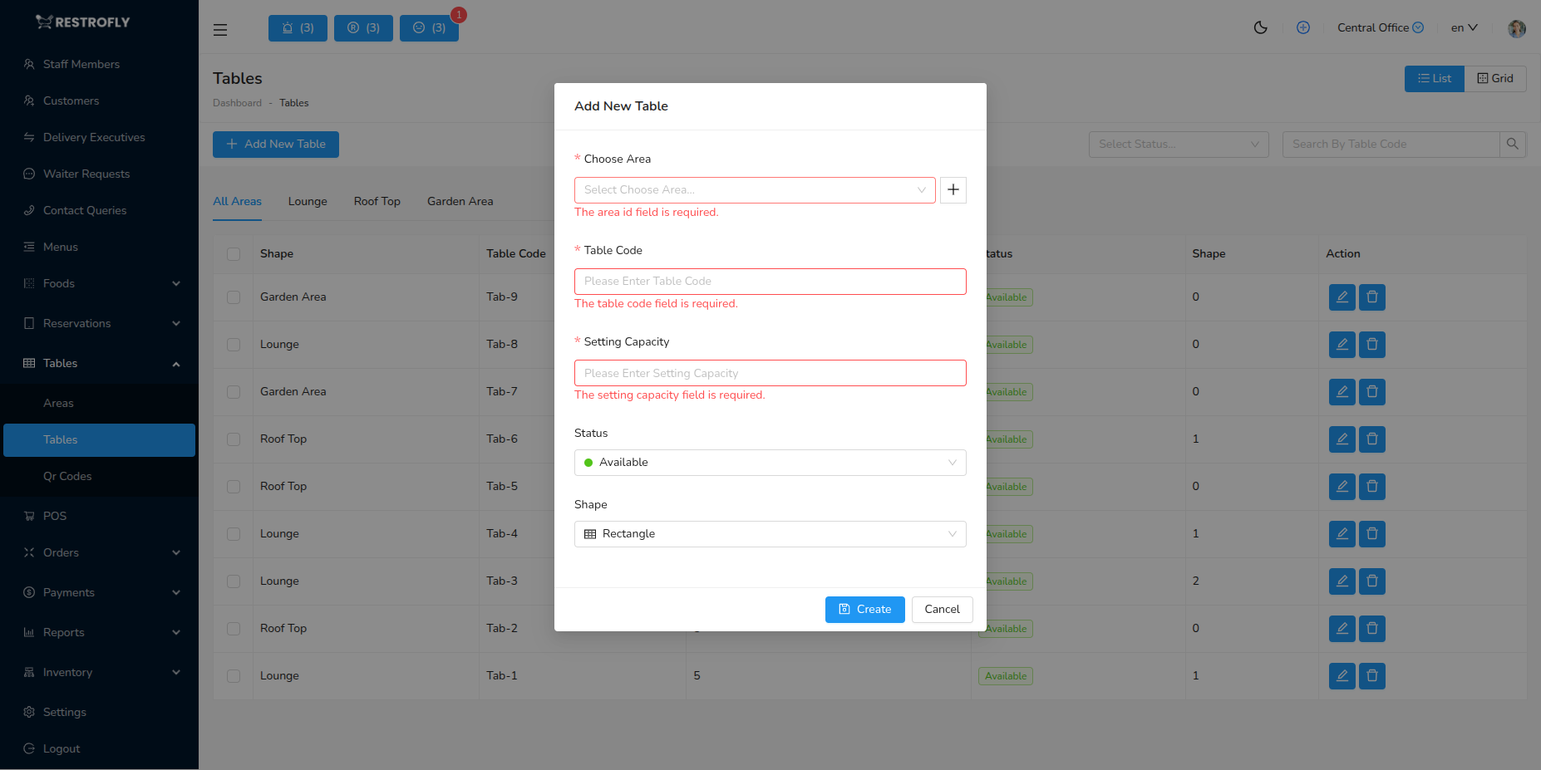This screenshot has width=1541, height=770.
Task: Click the circular plus quick-add icon
Action: pos(1302,27)
